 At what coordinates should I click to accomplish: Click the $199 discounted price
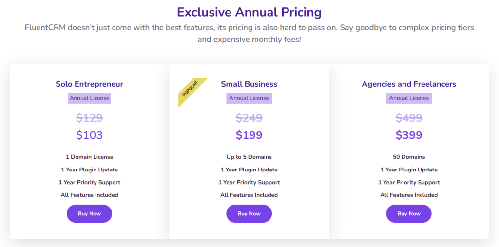point(249,135)
